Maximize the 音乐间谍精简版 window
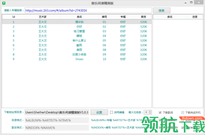The height and width of the screenshot is (135, 205). [x=191, y=2]
